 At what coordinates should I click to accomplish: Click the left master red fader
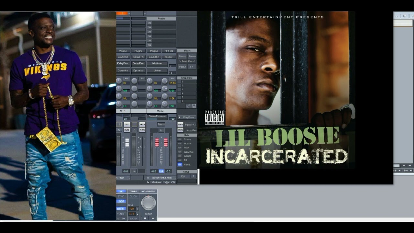click(x=157, y=142)
